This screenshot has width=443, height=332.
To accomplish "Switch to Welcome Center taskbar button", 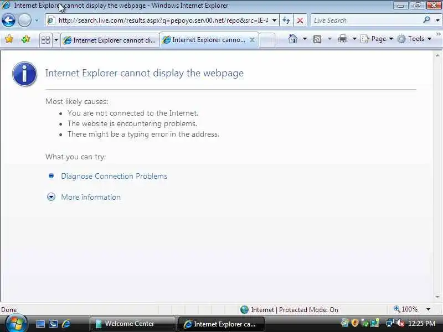I will click(x=132, y=324).
